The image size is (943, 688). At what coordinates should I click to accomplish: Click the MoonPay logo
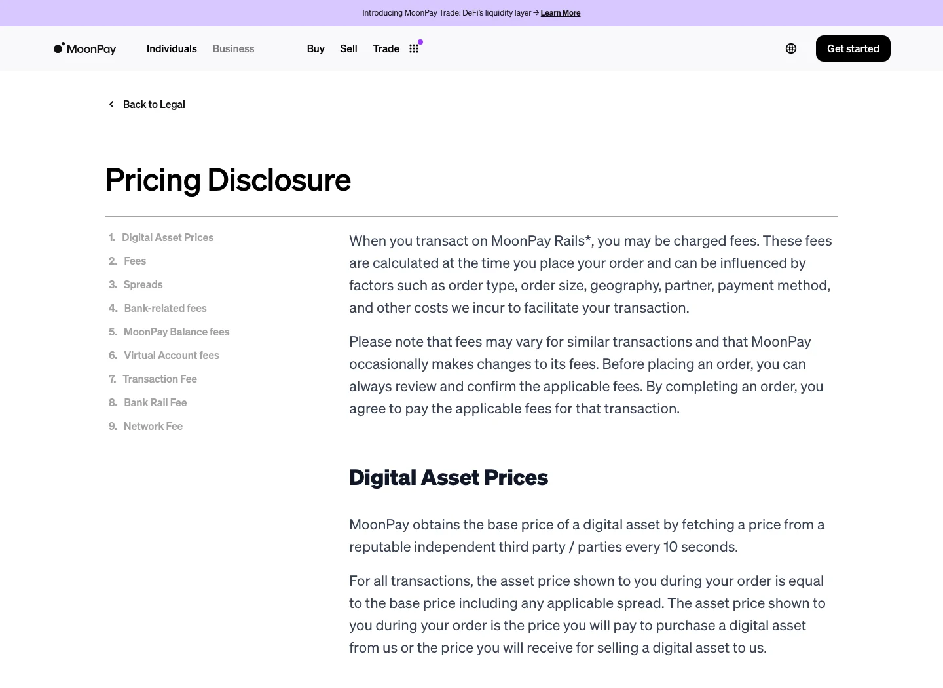click(x=84, y=48)
